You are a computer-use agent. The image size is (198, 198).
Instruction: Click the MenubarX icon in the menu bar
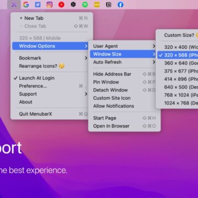(14, 4)
